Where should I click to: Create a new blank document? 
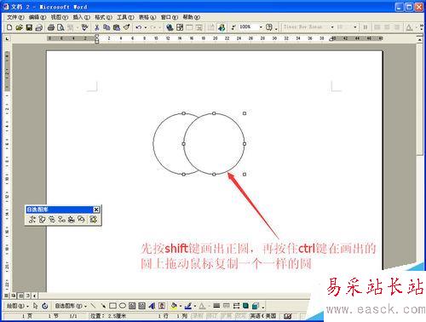9,27
